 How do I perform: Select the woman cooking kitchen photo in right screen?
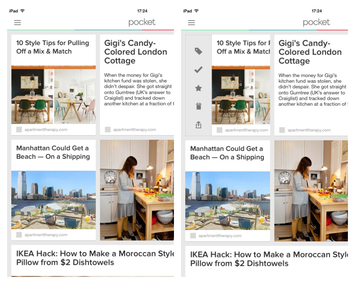click(x=311, y=190)
